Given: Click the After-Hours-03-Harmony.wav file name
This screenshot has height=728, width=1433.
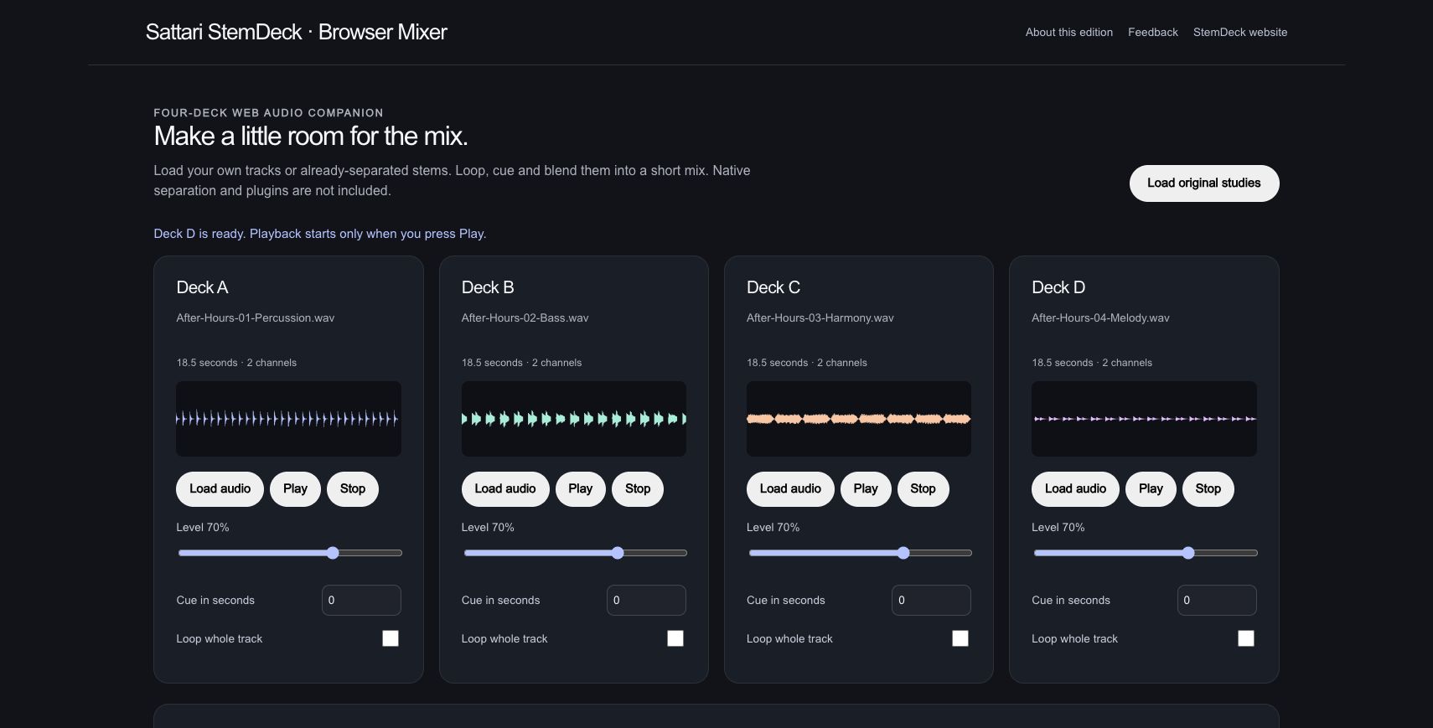Looking at the screenshot, I should [x=820, y=318].
